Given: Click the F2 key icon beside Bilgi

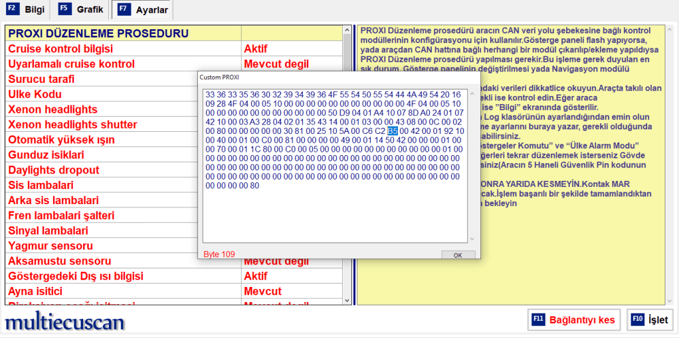Looking at the screenshot, I should click(13, 9).
